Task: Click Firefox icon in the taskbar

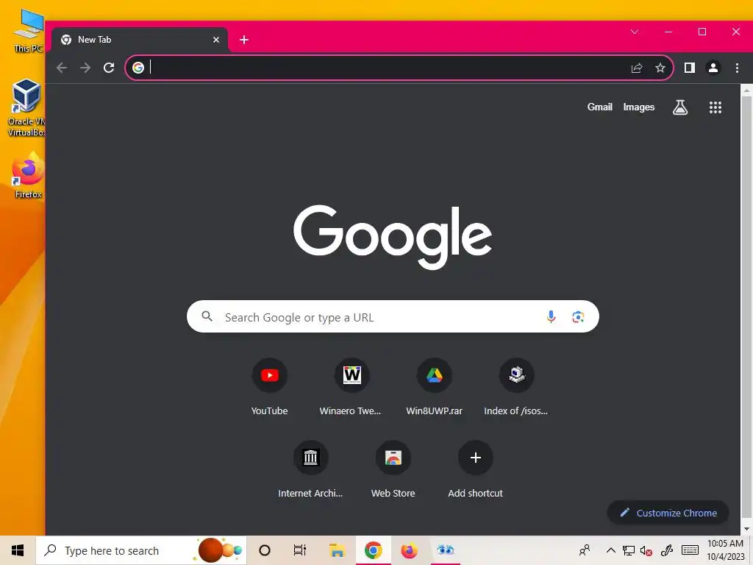Action: pos(409,550)
